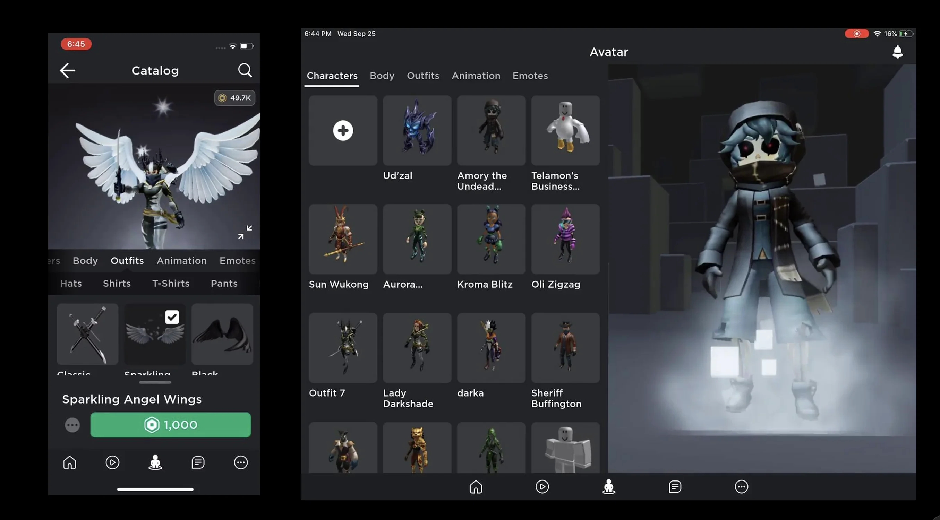Open the Emotes tab in the Catalog screen
The image size is (940, 520).
point(238,261)
